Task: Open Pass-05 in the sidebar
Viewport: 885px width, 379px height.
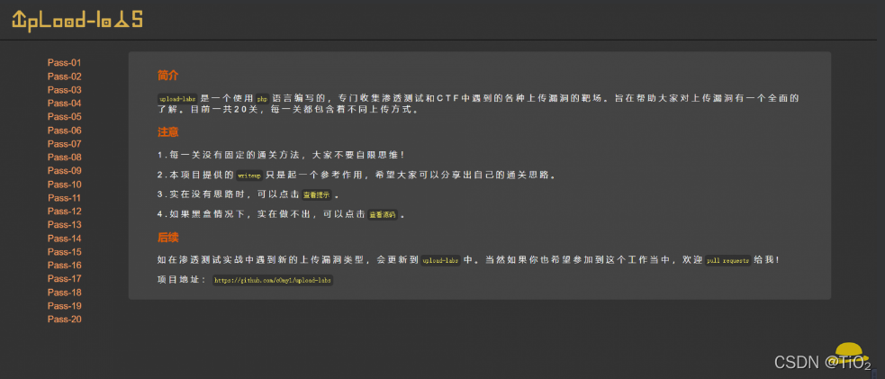Action: coord(64,117)
